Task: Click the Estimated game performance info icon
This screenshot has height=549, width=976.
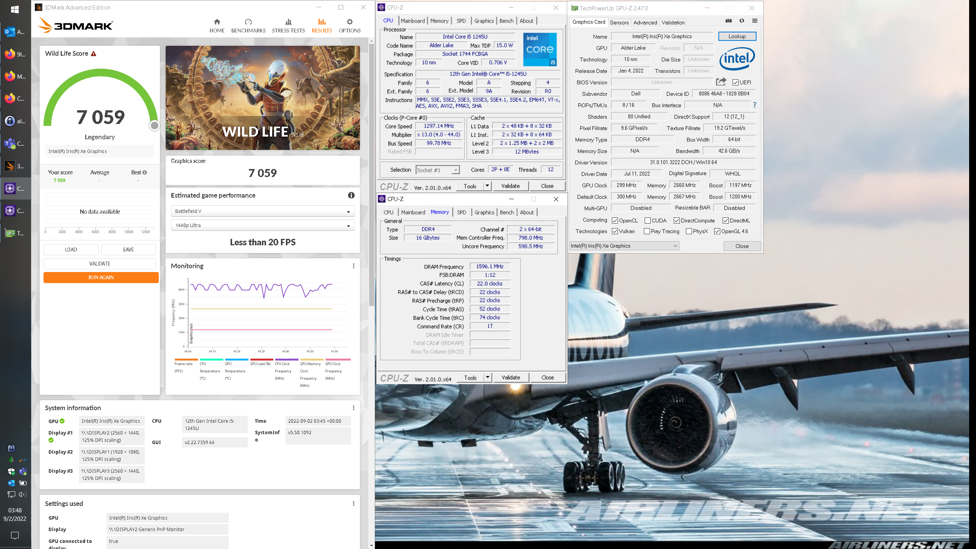Action: tap(351, 195)
